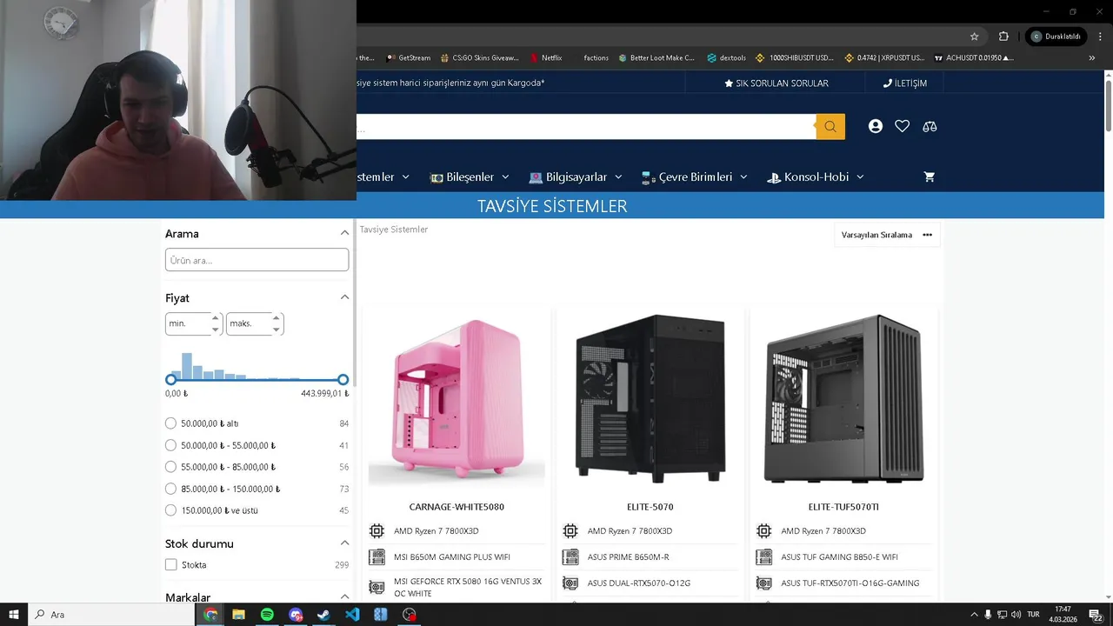Click the CPU icon under ELITE-5070
1113x626 pixels.
(570, 531)
